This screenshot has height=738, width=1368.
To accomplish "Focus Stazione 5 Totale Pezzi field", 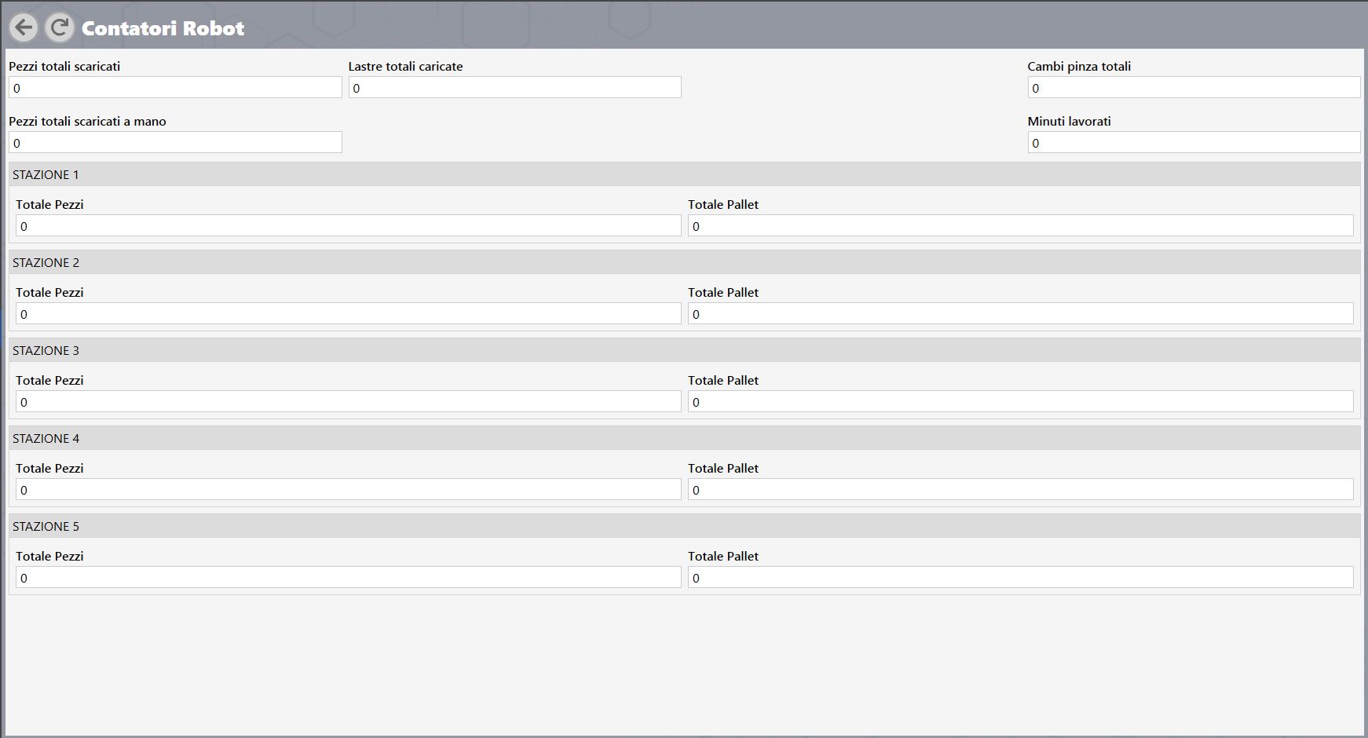I will point(349,577).
